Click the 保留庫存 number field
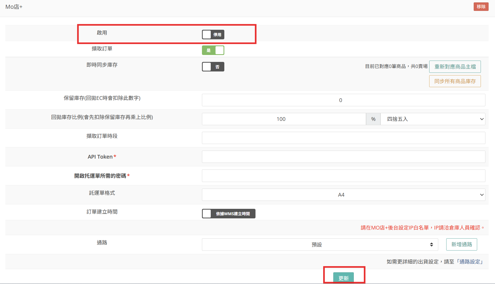 (x=343, y=100)
